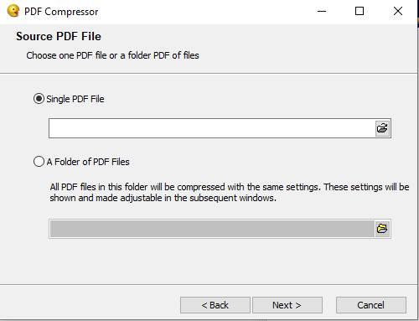
Task: Click the 'A Folder of PDF Files' label text
Action: [x=88, y=162]
